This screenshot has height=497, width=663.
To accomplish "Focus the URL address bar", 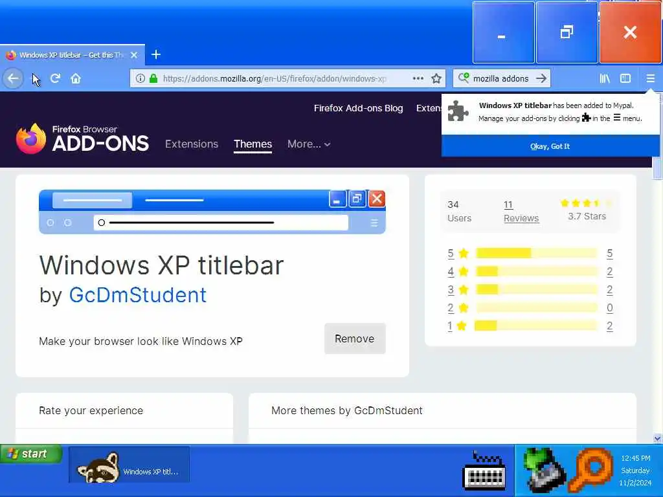I will click(275, 78).
